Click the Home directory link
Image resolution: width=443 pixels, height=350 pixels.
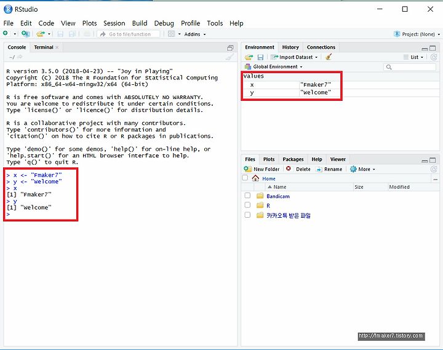point(269,179)
